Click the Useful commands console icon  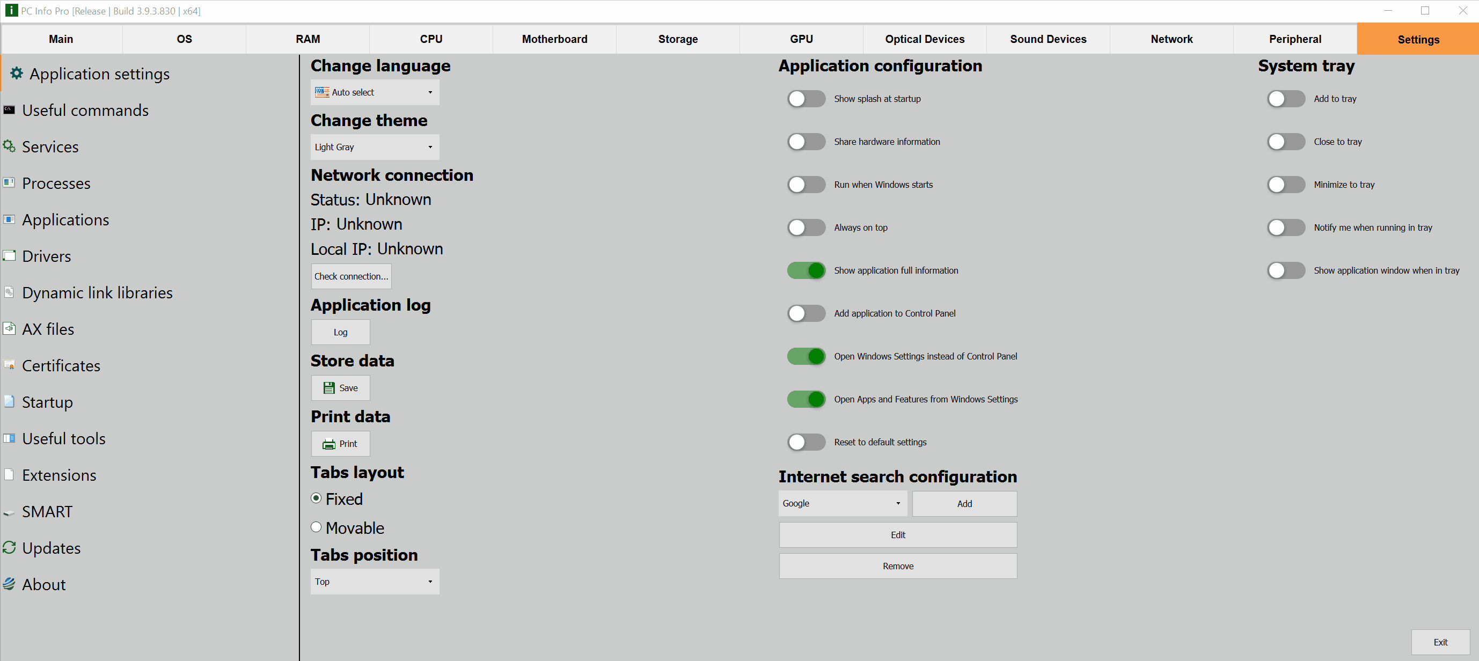pos(9,109)
